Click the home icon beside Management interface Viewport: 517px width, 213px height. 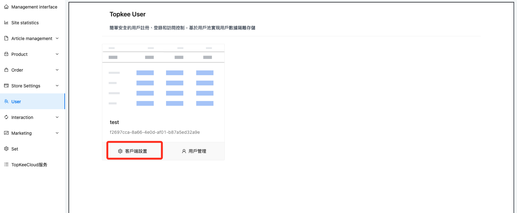6,7
